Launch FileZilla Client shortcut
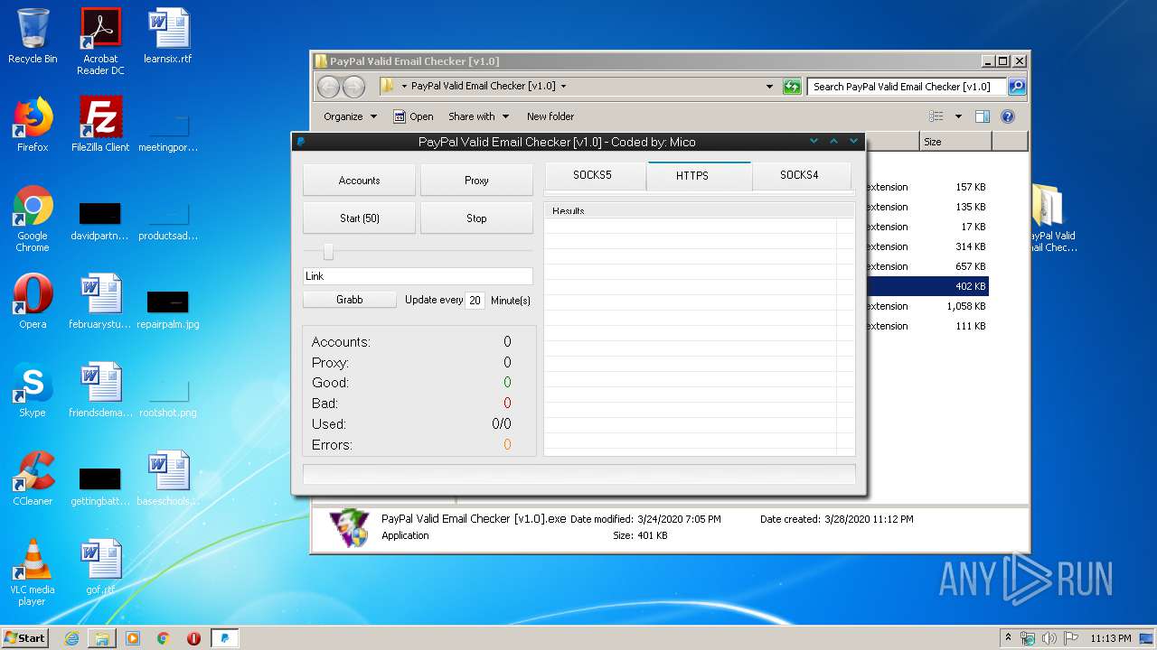 click(x=100, y=125)
